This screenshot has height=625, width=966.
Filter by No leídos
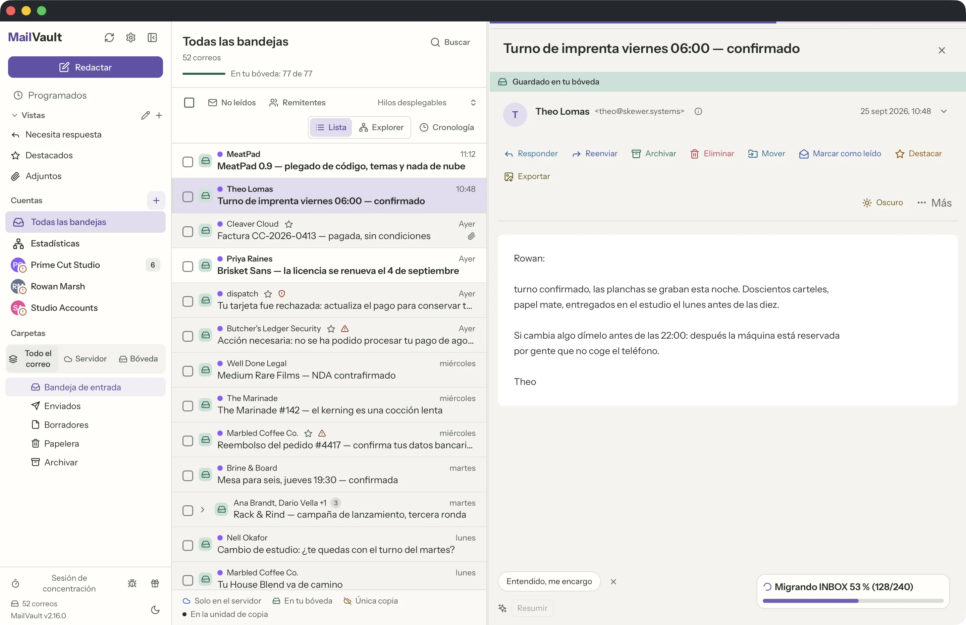click(x=232, y=103)
